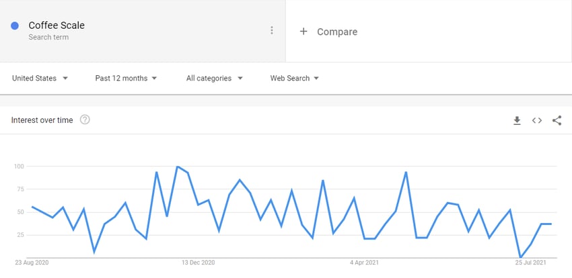Open the Past 12 months time range

tap(126, 79)
